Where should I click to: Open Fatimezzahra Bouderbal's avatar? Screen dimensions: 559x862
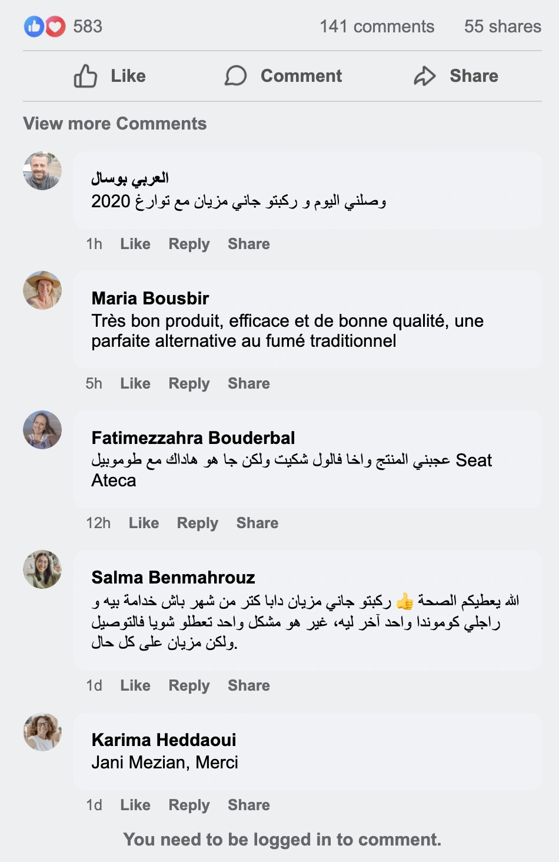[42, 430]
